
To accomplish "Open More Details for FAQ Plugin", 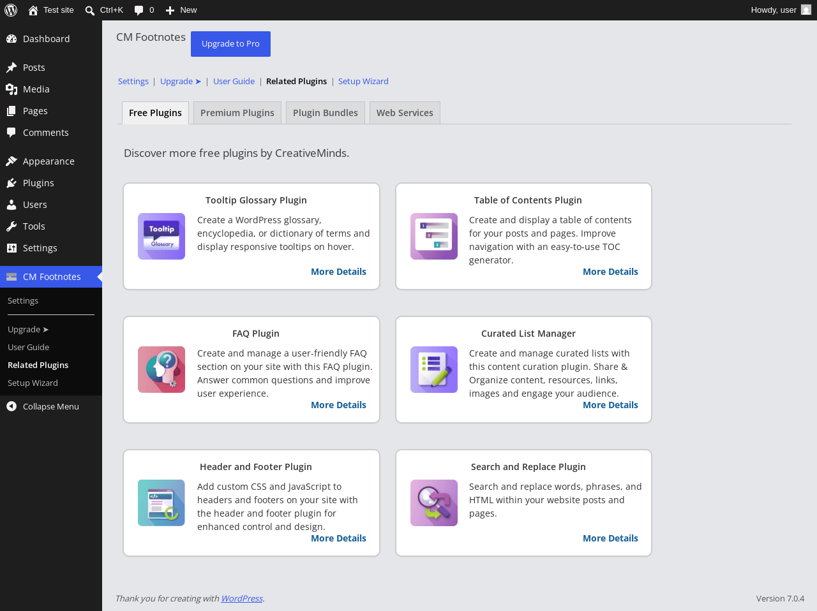I will tap(338, 405).
